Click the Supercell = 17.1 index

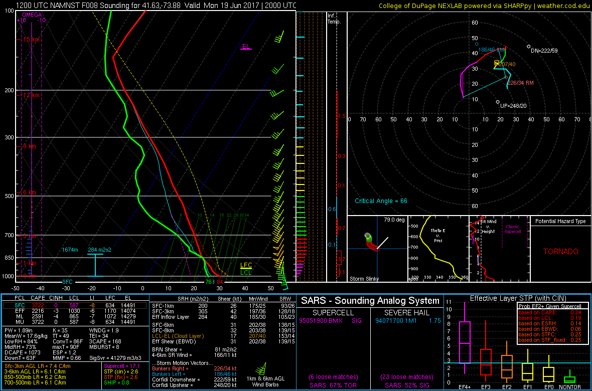(x=121, y=366)
